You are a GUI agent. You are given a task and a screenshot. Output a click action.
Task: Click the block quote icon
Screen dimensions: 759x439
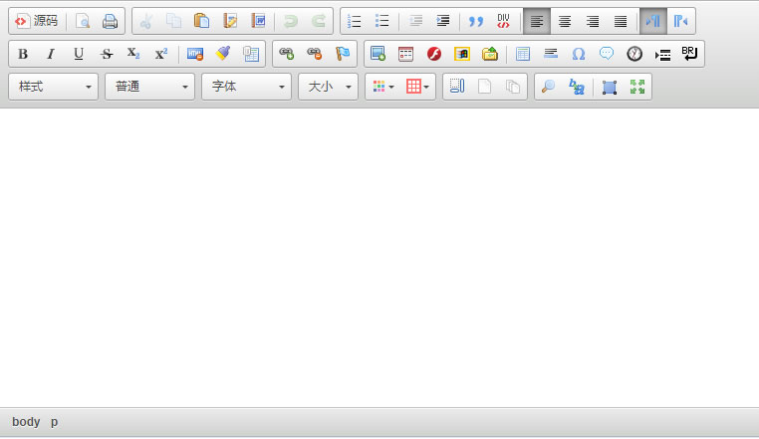point(475,21)
